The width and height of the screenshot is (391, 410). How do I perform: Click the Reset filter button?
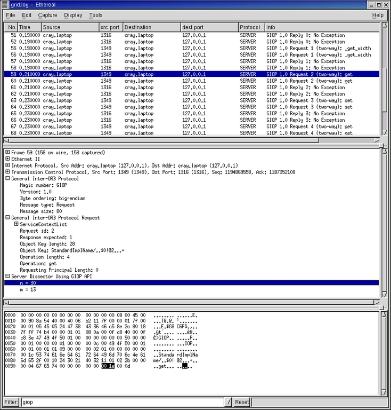(x=242, y=402)
